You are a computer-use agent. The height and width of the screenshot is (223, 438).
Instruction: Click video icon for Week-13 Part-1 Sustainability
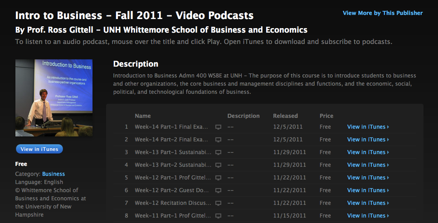pyautogui.click(x=218, y=152)
